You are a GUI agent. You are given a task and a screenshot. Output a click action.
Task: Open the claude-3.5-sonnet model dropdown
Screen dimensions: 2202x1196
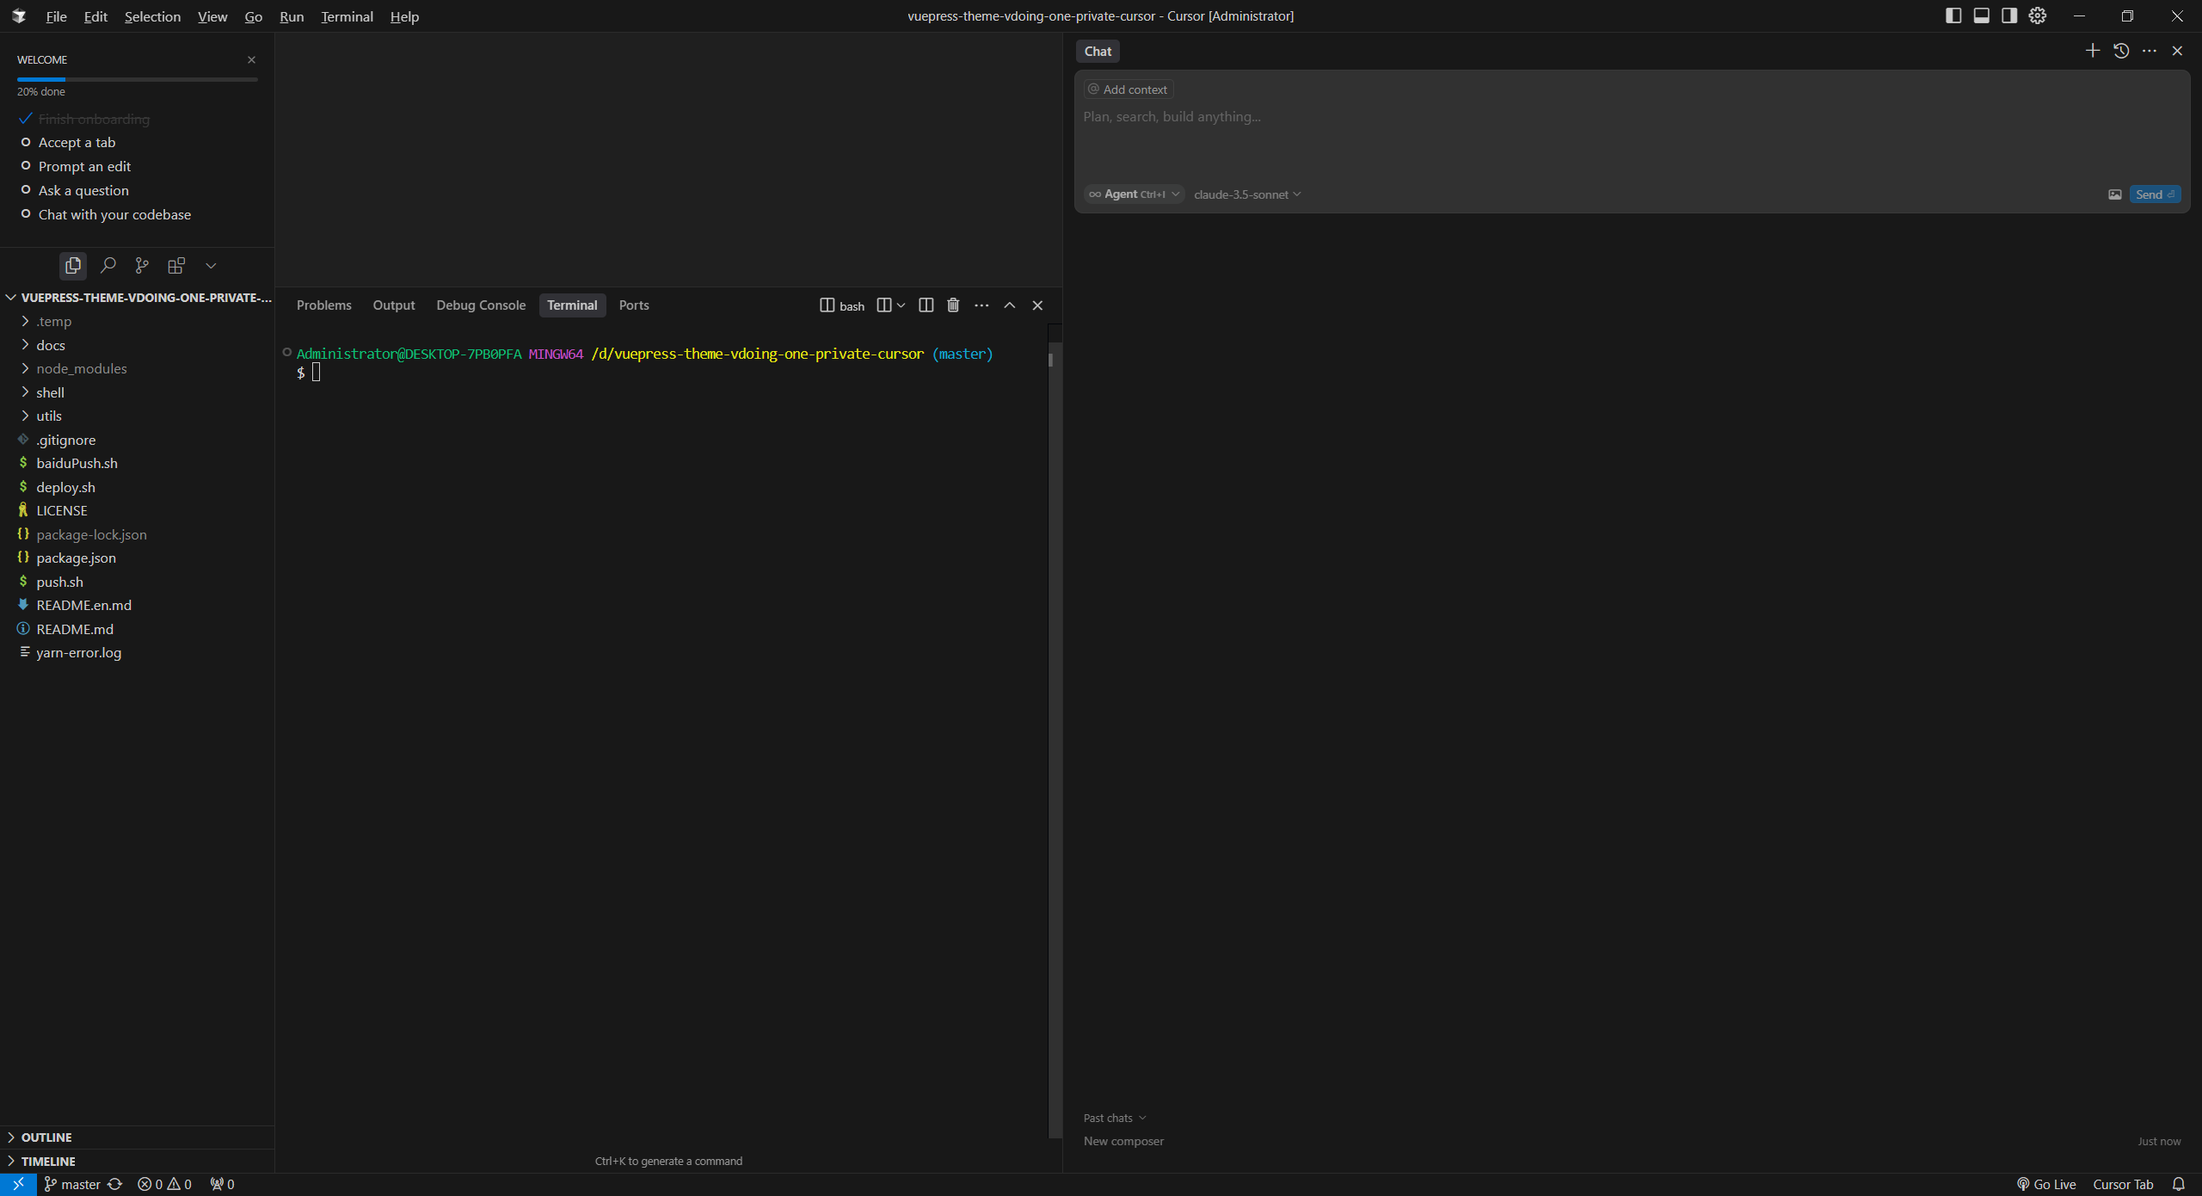coord(1247,194)
